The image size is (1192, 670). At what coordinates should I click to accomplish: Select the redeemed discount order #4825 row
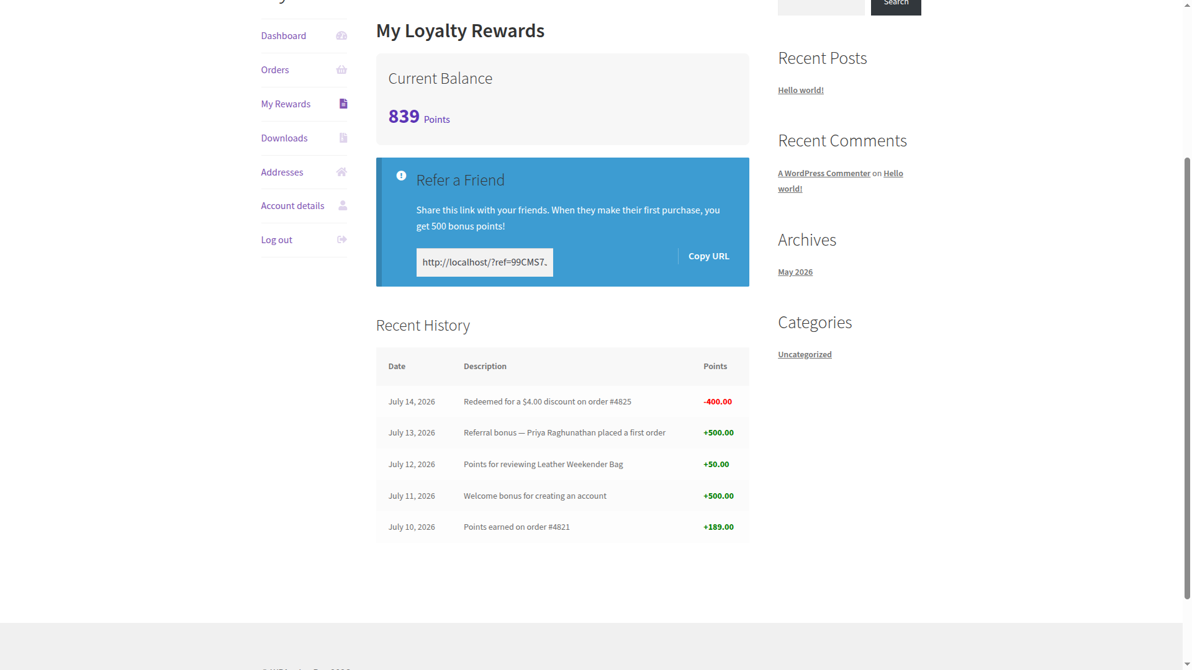point(562,402)
